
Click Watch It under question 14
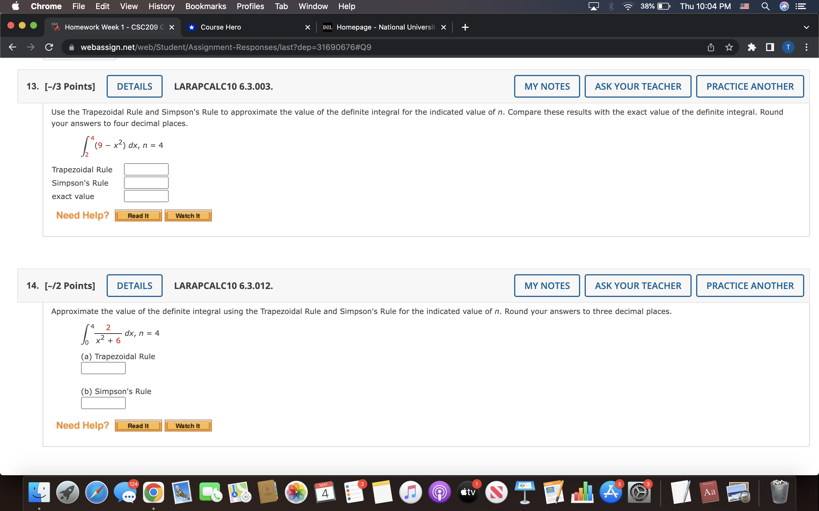tap(188, 425)
